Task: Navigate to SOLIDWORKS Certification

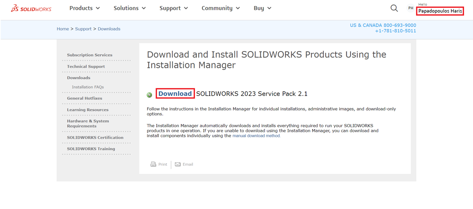Action: click(95, 138)
